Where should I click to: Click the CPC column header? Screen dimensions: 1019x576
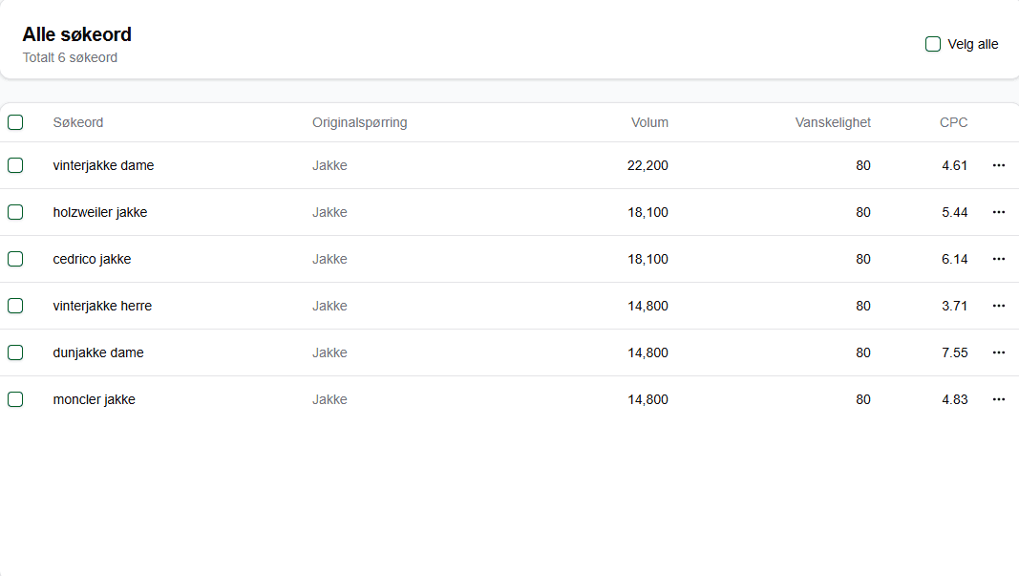[953, 122]
